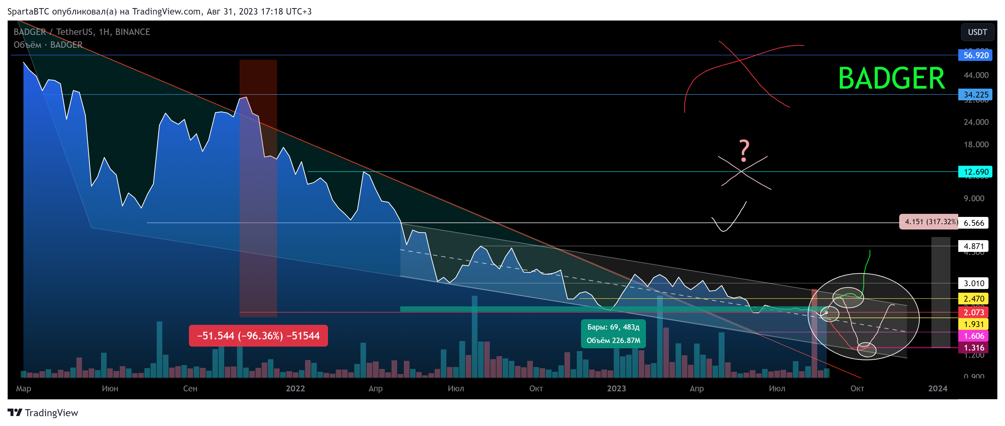Click the 'Бары: 69, 483д' info box

point(613,334)
